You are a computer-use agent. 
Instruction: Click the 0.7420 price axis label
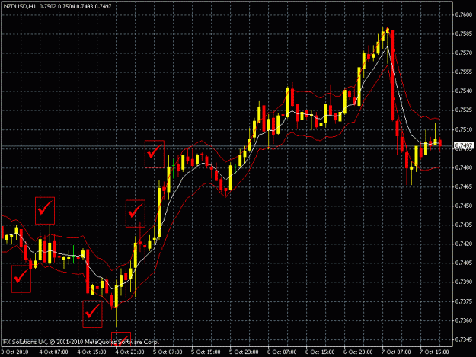[x=464, y=244]
